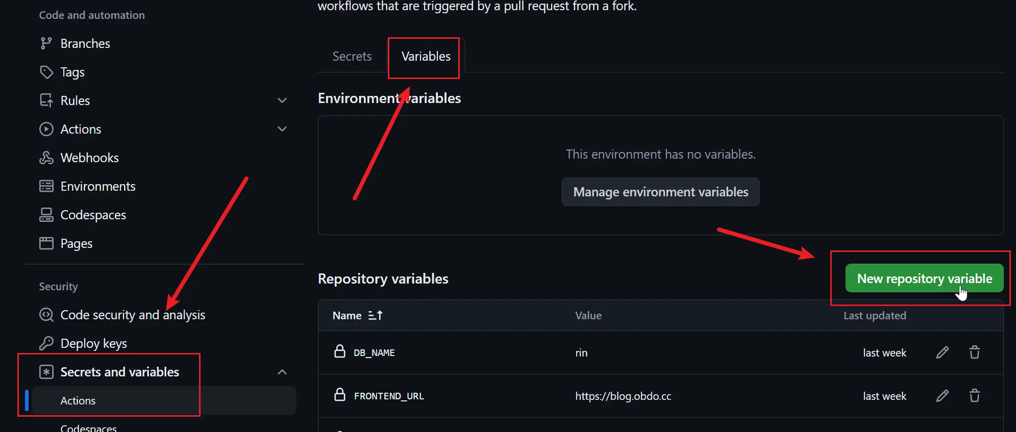Click New repository variable button
The image size is (1016, 432).
[924, 278]
